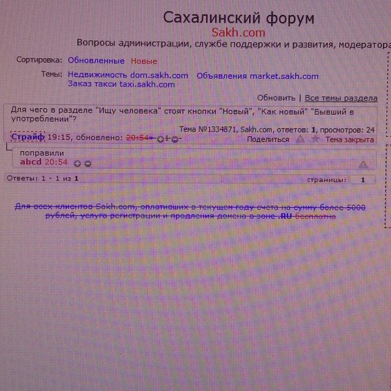Click topic info Тема №1334871

(x=207, y=129)
